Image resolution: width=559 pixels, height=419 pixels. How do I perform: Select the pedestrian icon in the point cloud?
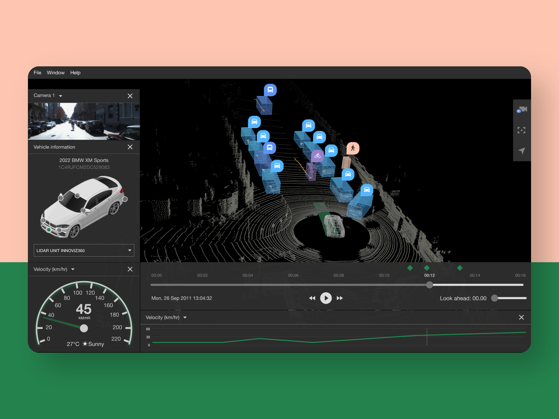click(354, 148)
